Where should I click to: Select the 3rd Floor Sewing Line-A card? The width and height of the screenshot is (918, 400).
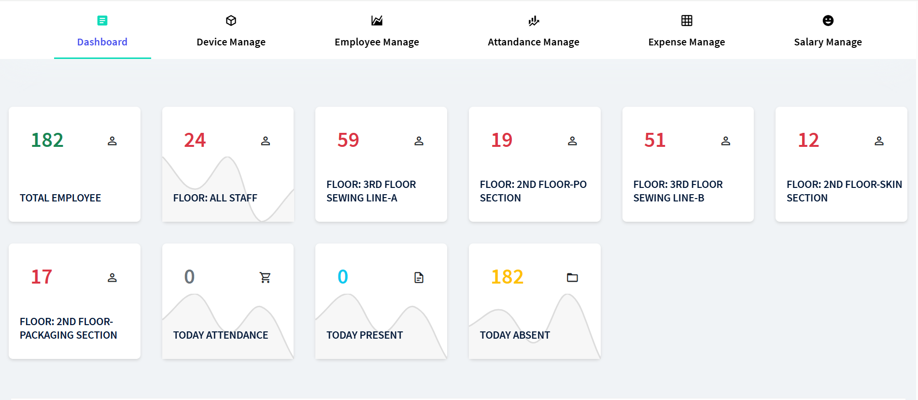click(x=381, y=164)
